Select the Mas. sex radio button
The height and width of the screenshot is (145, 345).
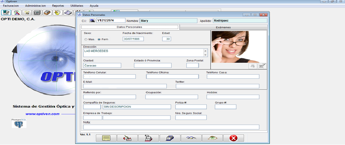point(86,39)
